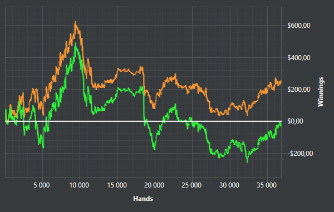Image resolution: width=334 pixels, height=212 pixels.
Task: Click the Hands axis title
Action: [143, 199]
